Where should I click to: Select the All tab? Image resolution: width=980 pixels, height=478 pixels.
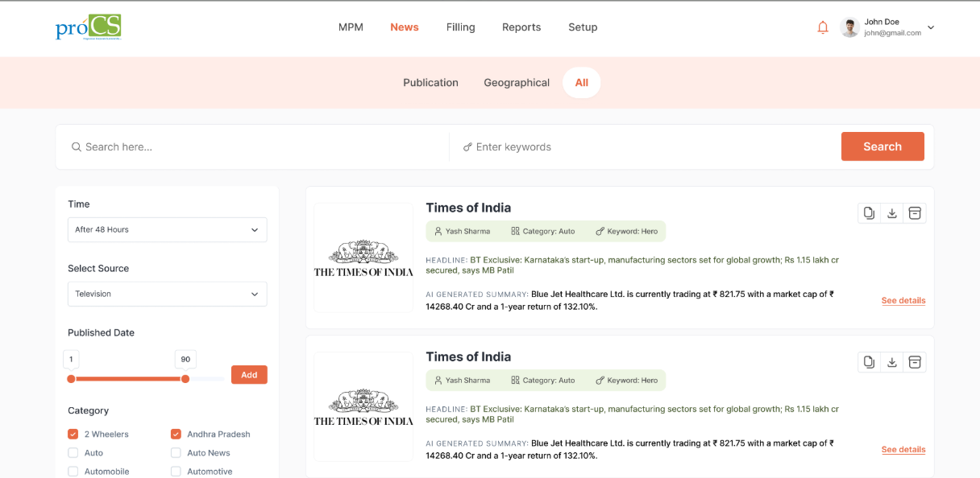(582, 83)
